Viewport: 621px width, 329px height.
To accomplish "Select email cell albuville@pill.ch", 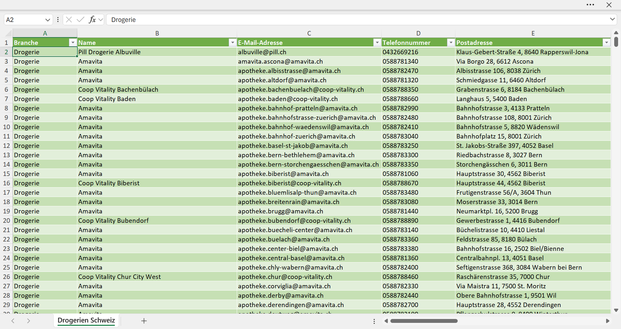I will (x=309, y=52).
